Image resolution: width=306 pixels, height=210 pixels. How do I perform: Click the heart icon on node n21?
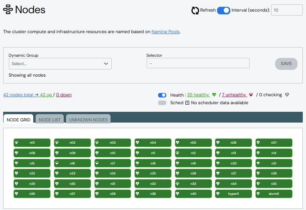coord(258,163)
